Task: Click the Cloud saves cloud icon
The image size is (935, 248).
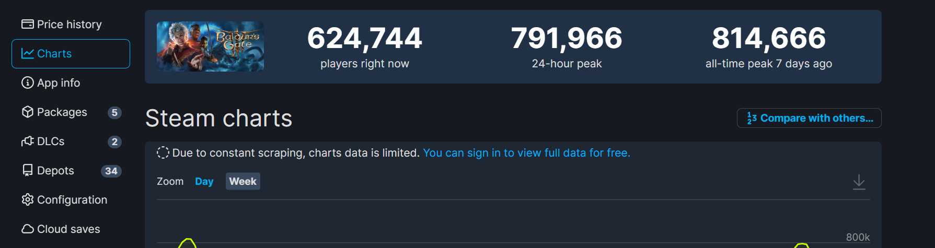Action: point(27,229)
